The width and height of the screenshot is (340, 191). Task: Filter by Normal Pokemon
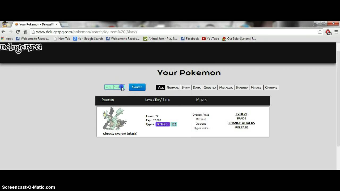pos(172,88)
